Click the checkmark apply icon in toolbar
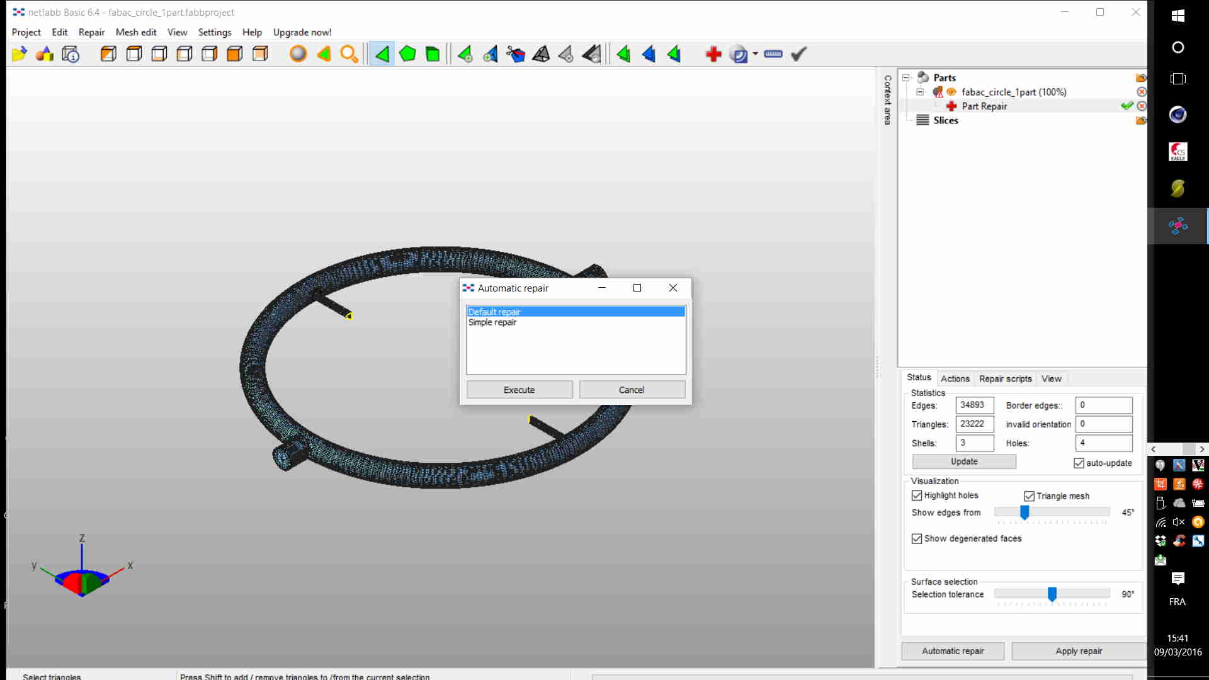 [x=798, y=54]
